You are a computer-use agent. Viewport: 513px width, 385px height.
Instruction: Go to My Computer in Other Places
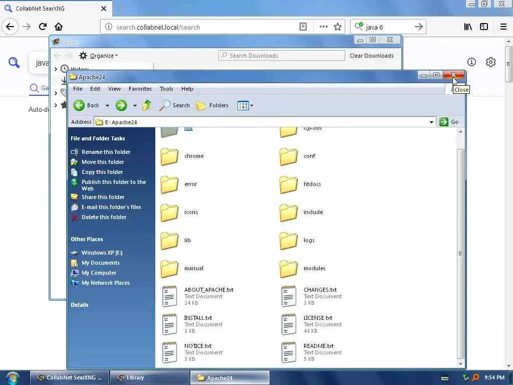click(x=99, y=273)
